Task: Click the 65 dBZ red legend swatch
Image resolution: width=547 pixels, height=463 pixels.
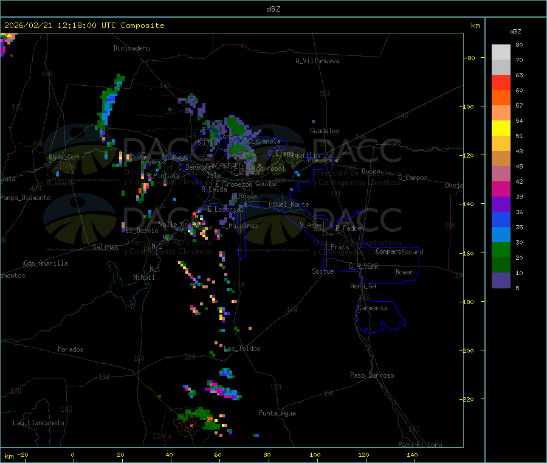Action: [x=501, y=82]
